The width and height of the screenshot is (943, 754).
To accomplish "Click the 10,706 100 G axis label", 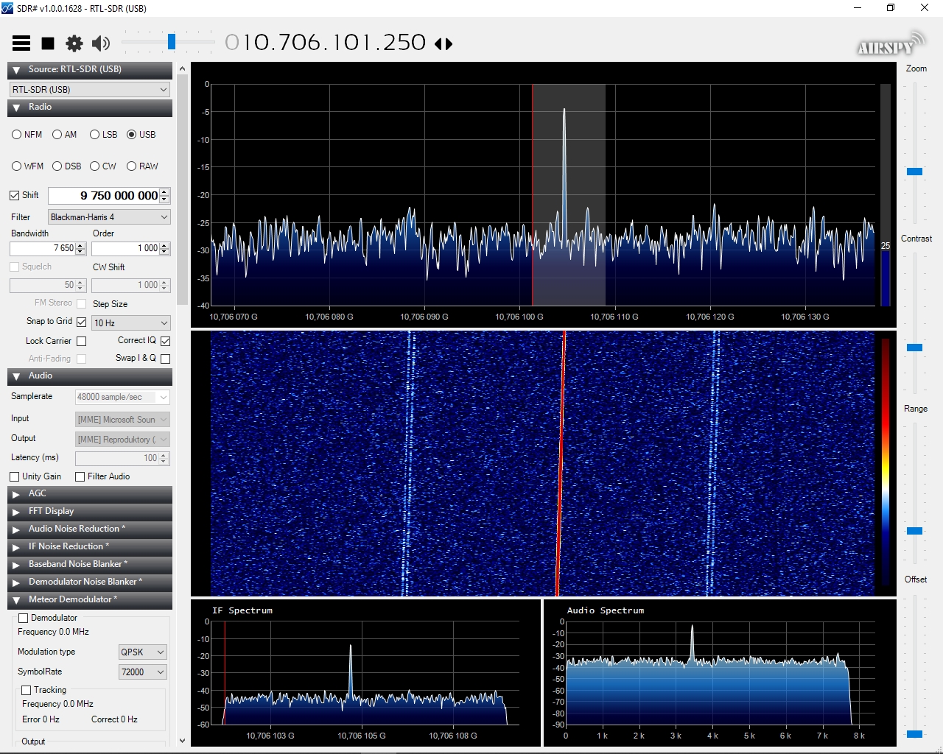I will tap(519, 317).
